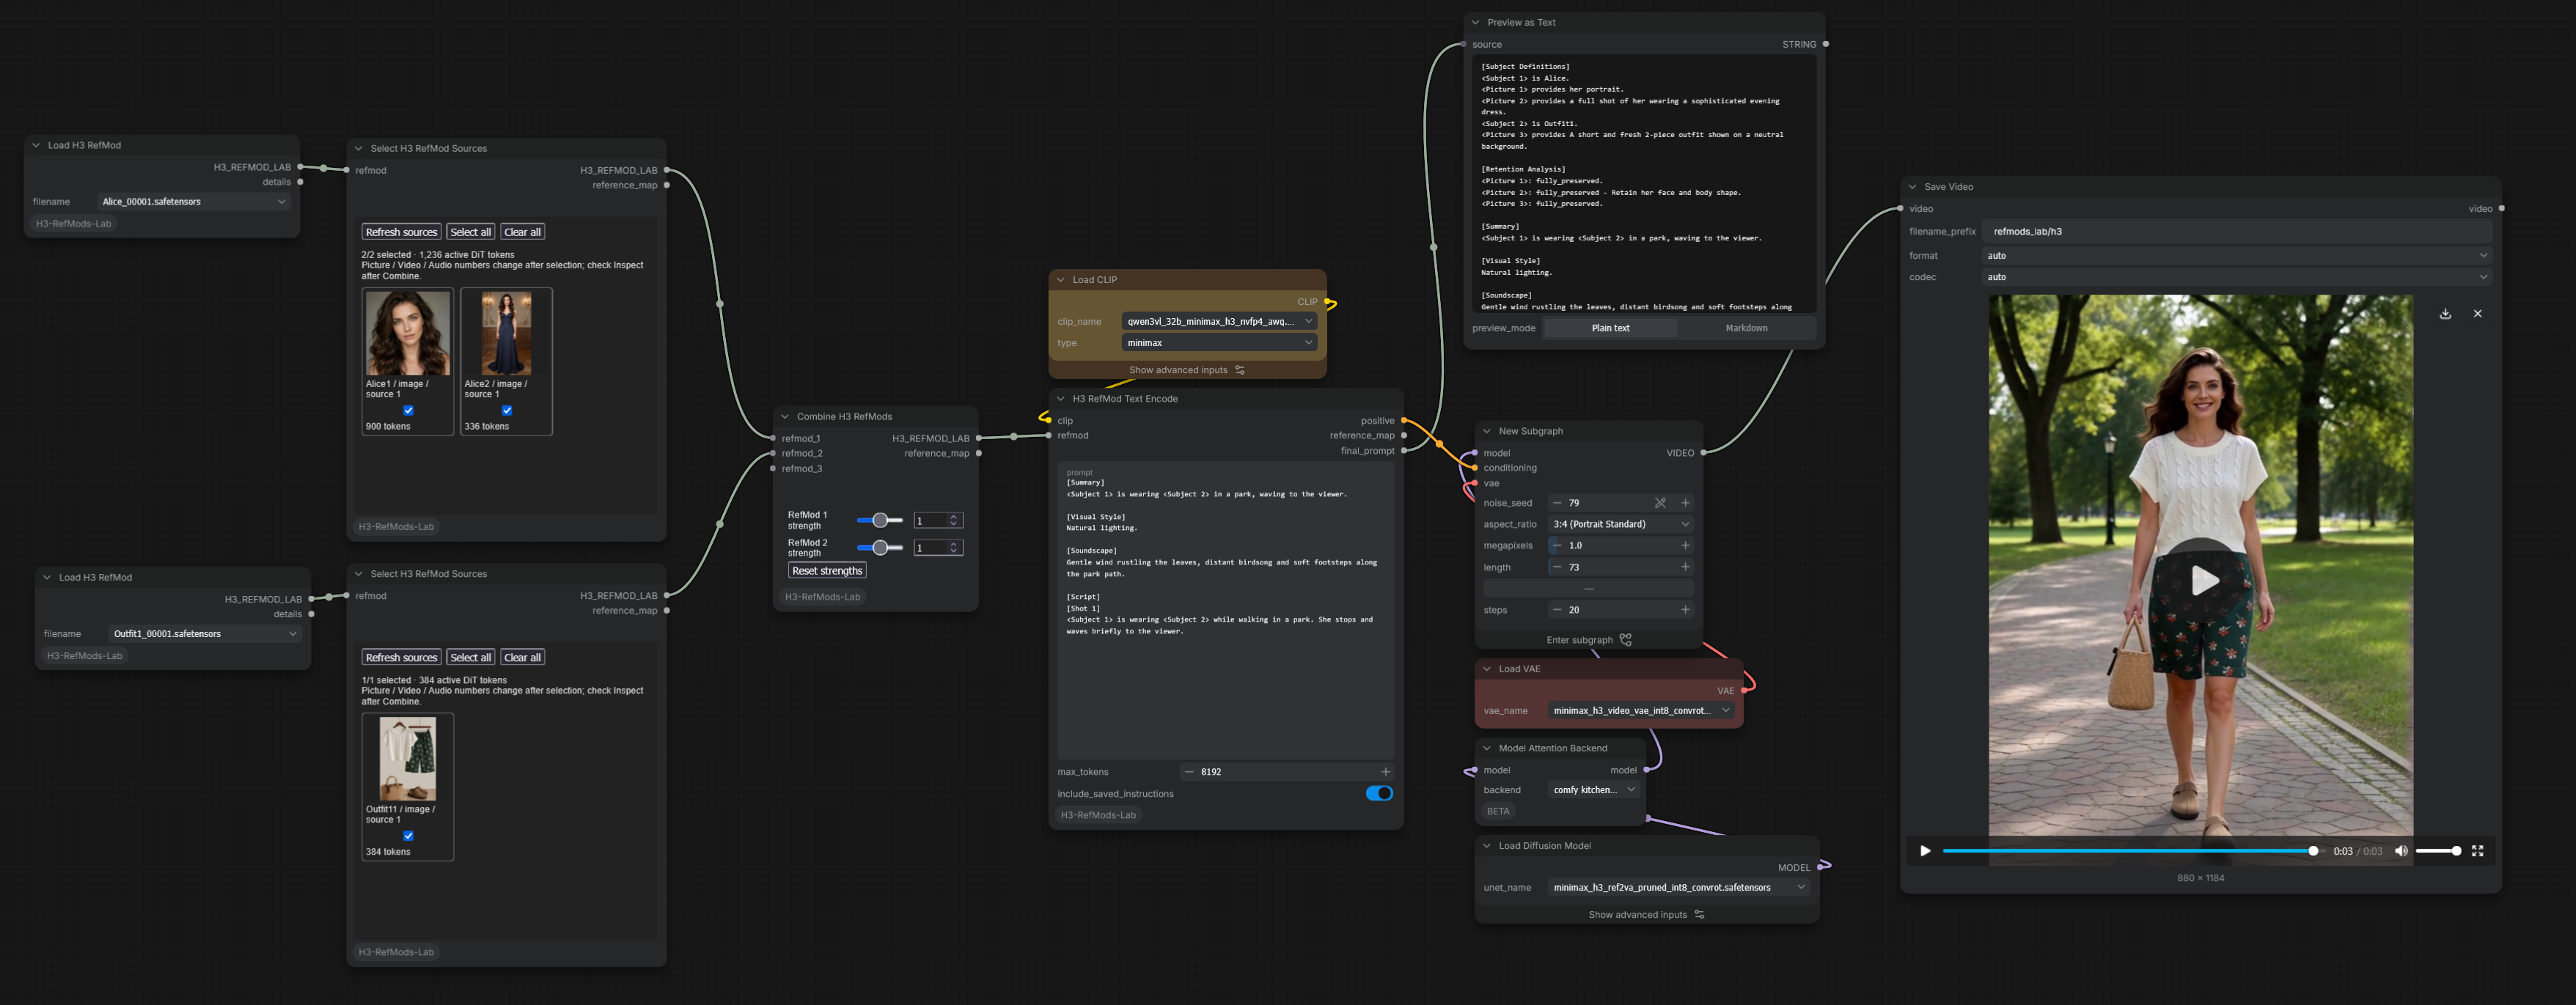
Task: Mute the video with the speaker icon
Action: 2401,851
